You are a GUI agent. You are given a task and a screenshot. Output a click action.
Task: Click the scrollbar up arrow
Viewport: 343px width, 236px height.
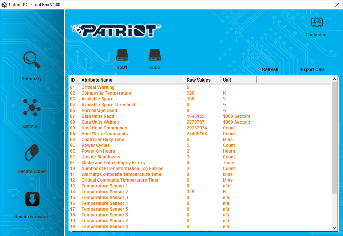pos(334,79)
